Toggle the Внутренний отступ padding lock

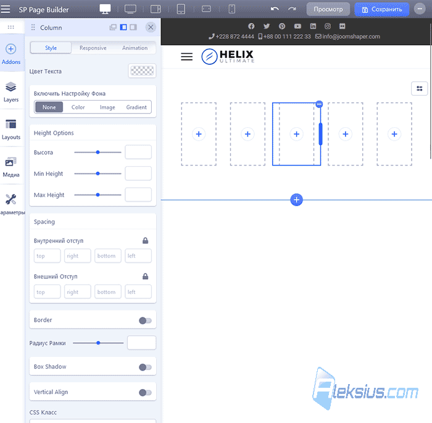[145, 240]
